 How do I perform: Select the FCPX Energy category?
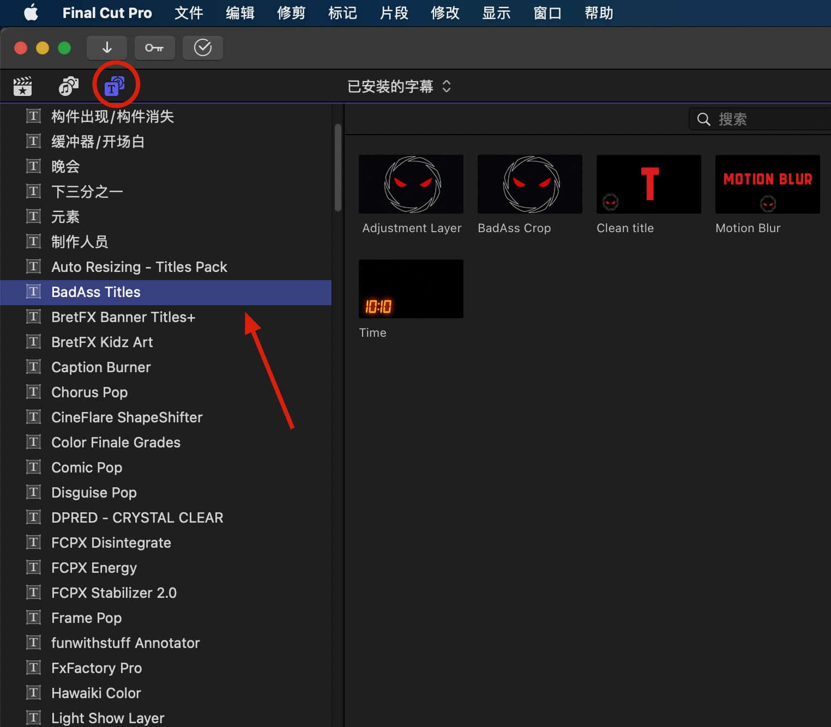pyautogui.click(x=166, y=567)
